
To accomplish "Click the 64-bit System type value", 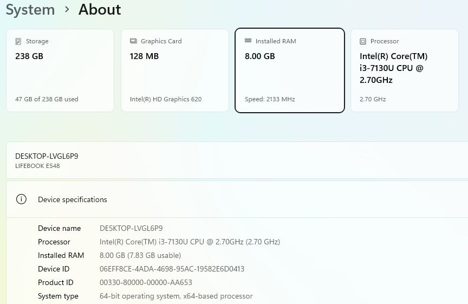I will [176, 296].
